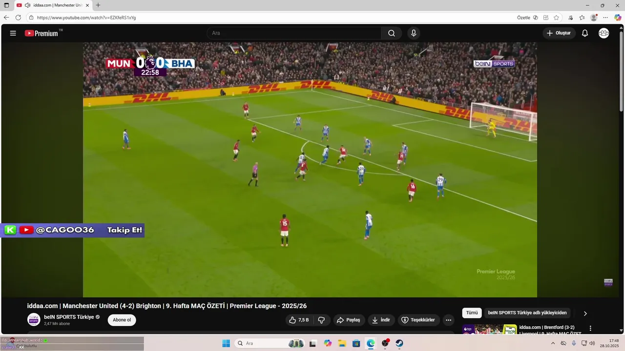Open Edge Settings and more menu
The width and height of the screenshot is (625, 351).
pos(605,18)
